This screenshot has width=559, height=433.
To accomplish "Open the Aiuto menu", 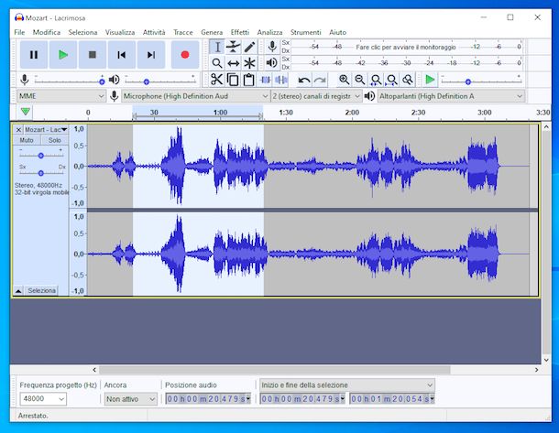I will tap(337, 32).
